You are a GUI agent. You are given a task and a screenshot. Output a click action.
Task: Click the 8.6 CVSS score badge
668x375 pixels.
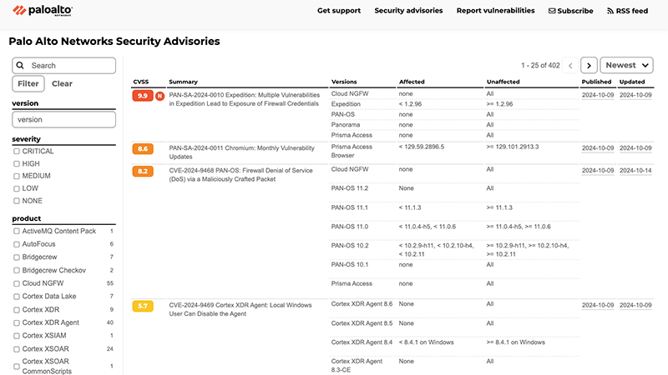tap(143, 149)
